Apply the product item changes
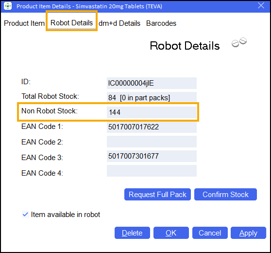This screenshot has width=271, height=253. pos(248,233)
